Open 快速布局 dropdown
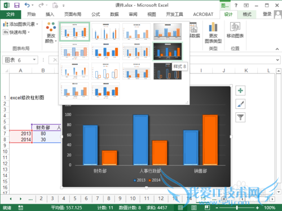The image size is (282, 211). coord(16,32)
